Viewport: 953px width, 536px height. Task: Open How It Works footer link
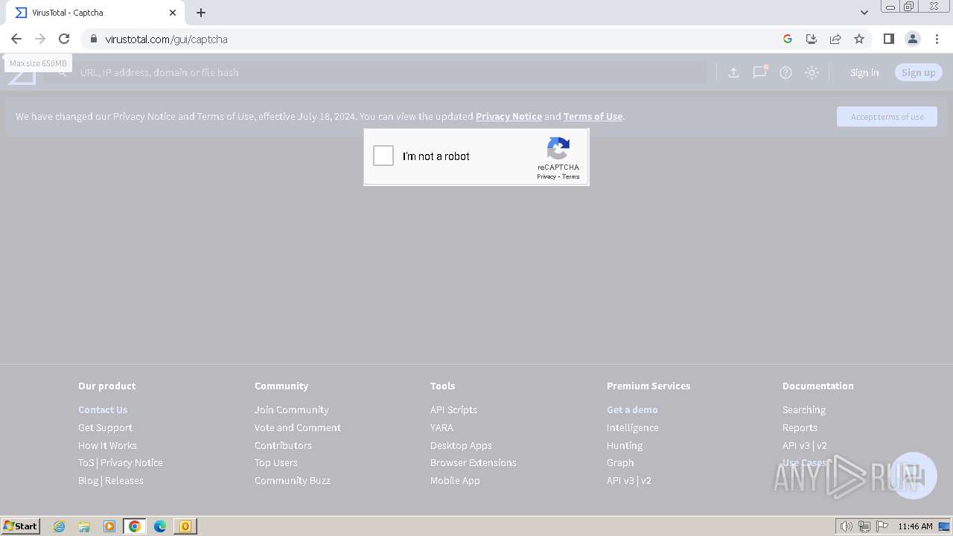coord(107,445)
